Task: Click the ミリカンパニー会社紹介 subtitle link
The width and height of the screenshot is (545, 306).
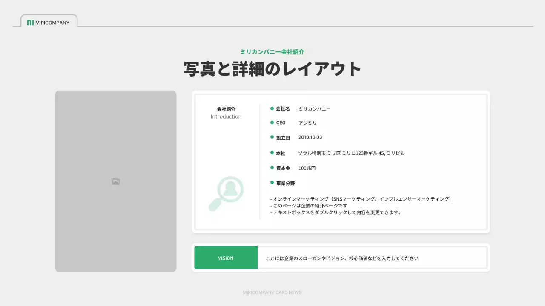Action: 272,51
